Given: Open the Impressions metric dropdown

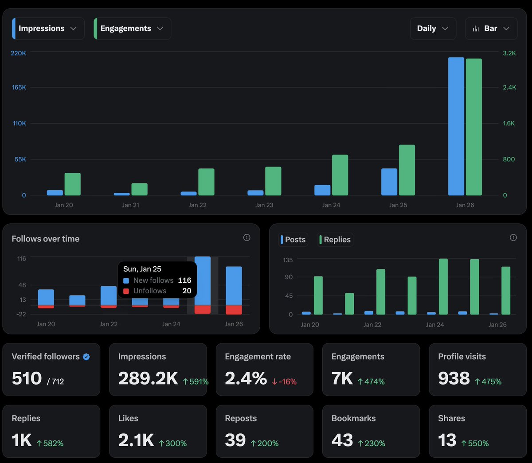Looking at the screenshot, I should click(x=48, y=28).
